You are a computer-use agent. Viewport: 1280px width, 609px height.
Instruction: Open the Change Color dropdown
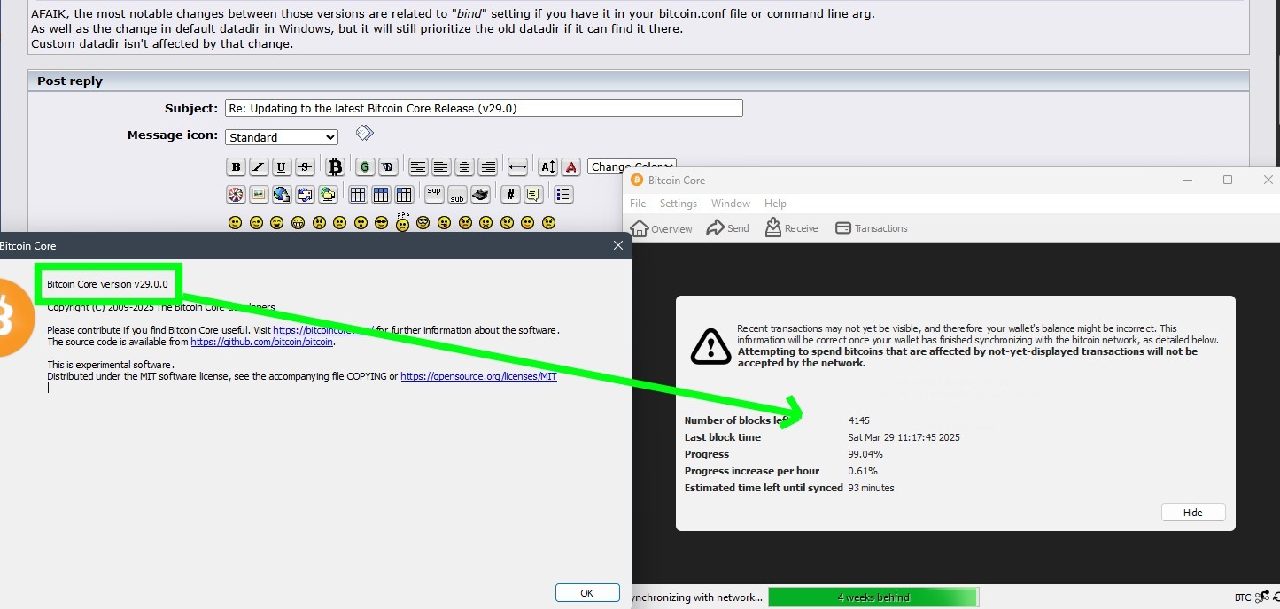632,166
